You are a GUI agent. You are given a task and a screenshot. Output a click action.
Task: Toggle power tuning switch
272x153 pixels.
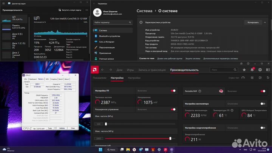tap(263, 128)
